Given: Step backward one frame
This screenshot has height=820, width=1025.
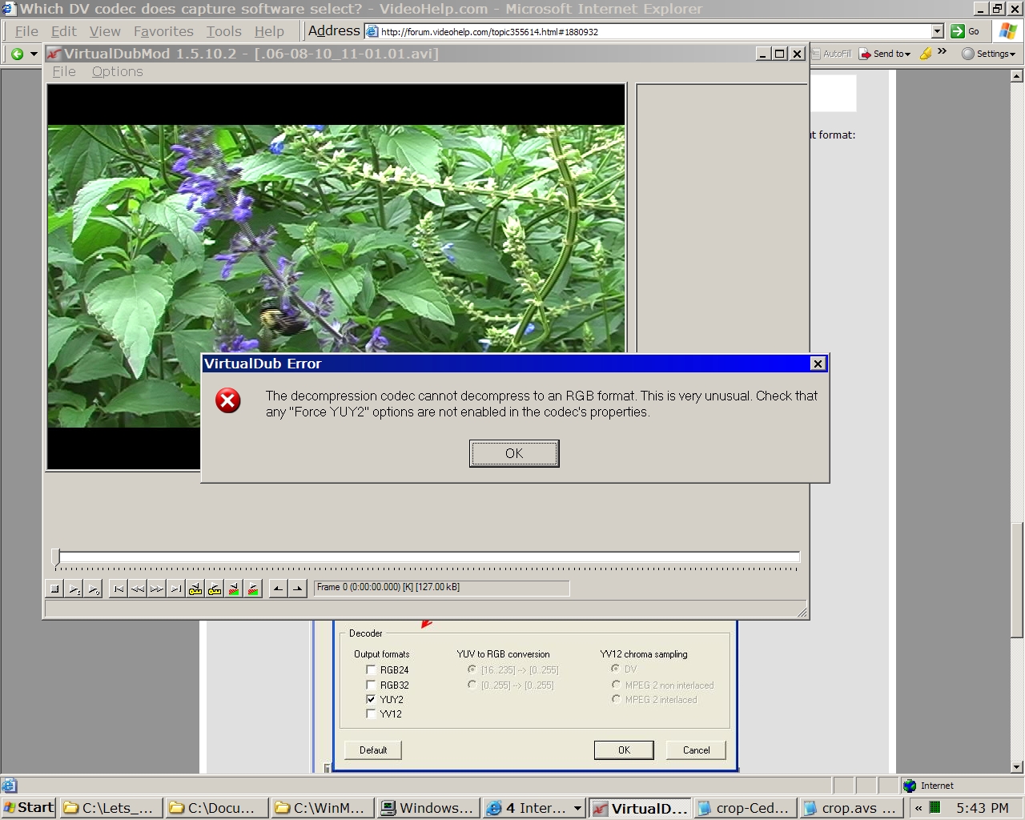Looking at the screenshot, I should [x=138, y=589].
